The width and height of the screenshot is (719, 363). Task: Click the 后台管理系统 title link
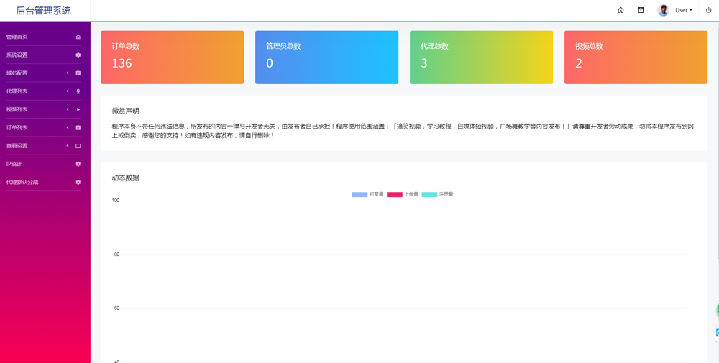pos(44,11)
